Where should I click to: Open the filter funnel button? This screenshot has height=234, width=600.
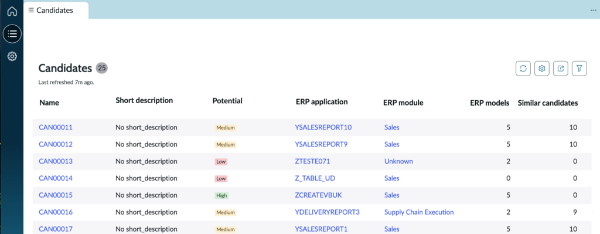coord(579,69)
